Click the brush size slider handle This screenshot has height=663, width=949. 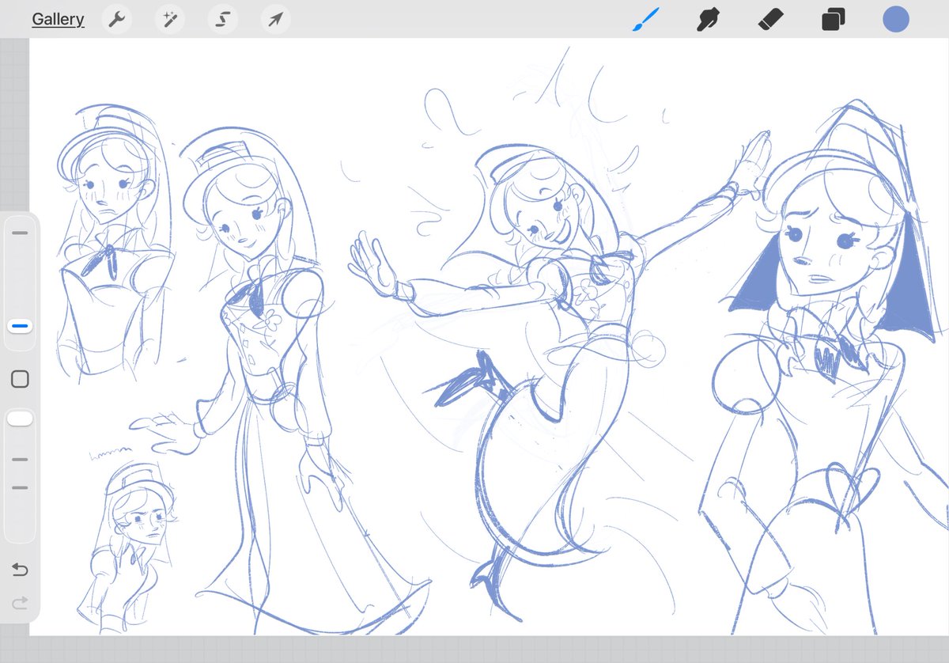[x=20, y=325]
